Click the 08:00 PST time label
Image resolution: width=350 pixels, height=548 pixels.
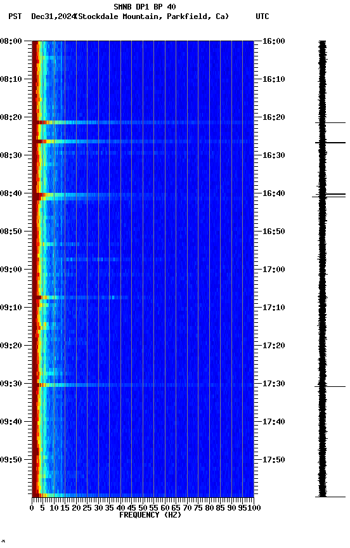coord(11,41)
